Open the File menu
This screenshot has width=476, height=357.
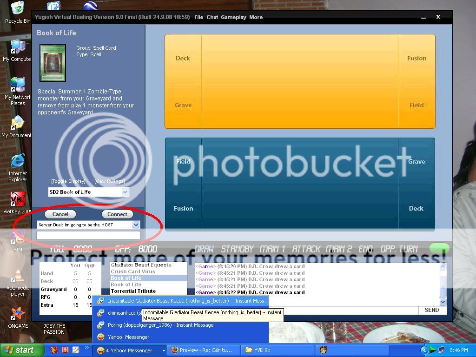(198, 17)
